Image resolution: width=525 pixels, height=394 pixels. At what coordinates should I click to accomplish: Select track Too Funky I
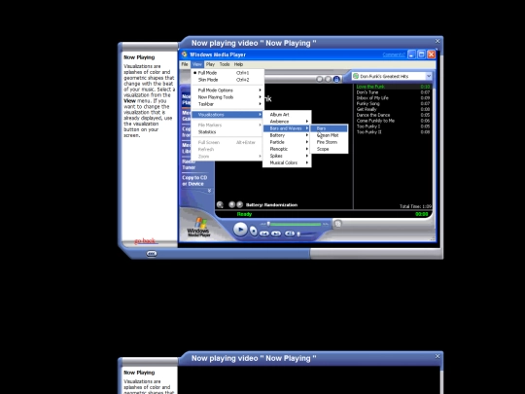pyautogui.click(x=393, y=126)
